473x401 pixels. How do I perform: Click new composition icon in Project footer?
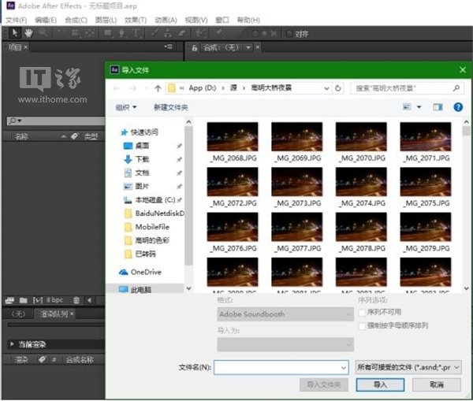click(38, 300)
